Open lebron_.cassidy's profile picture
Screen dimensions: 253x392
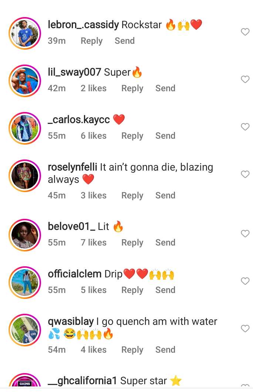[25, 33]
